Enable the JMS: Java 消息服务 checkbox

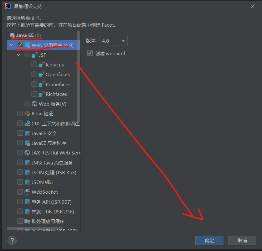tap(20, 162)
